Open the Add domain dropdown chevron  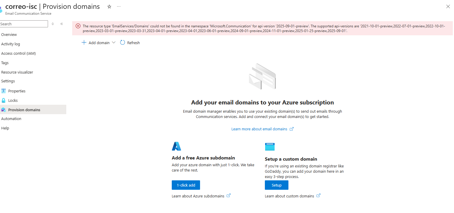(114, 43)
